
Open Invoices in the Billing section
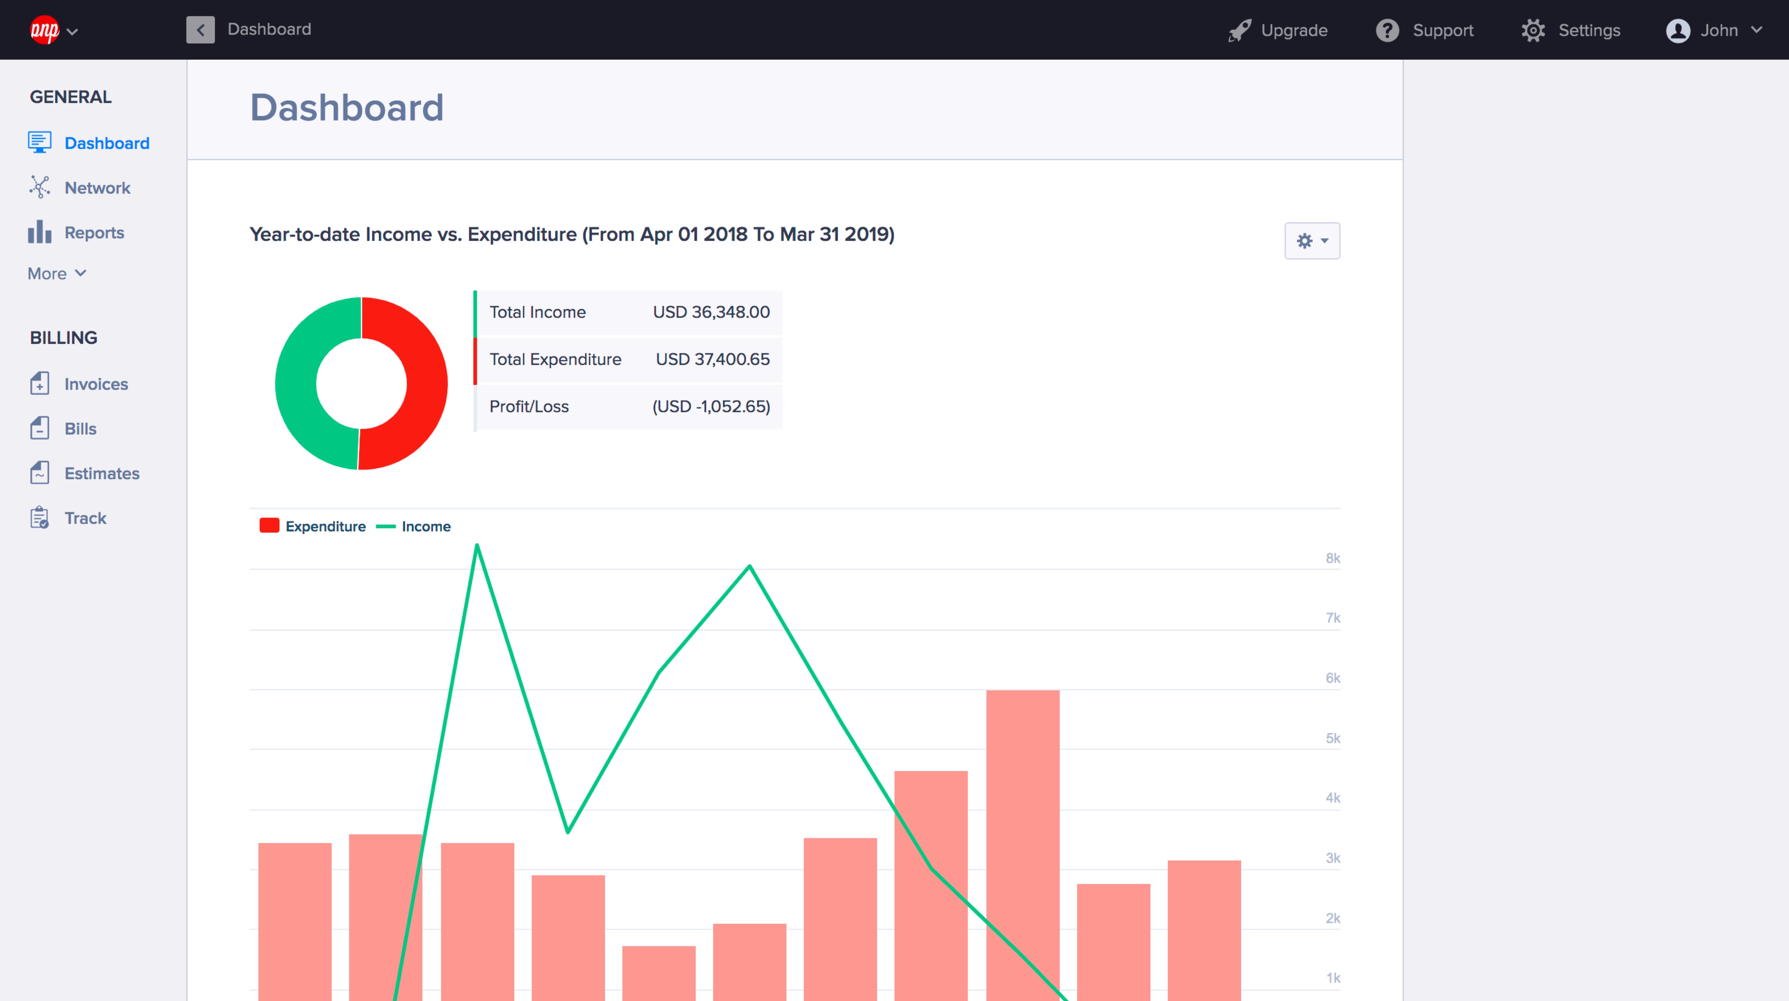point(96,384)
